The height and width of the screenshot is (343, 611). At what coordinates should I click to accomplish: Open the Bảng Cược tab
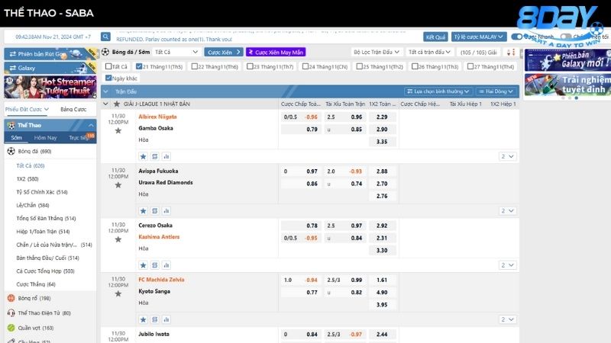[x=73, y=109]
